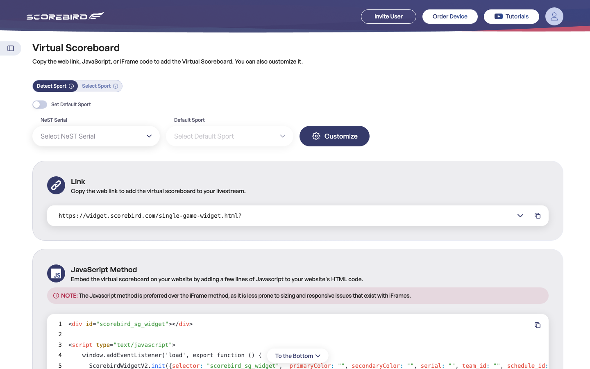Switch to Detect Sport mode
The width and height of the screenshot is (590, 369).
click(55, 86)
